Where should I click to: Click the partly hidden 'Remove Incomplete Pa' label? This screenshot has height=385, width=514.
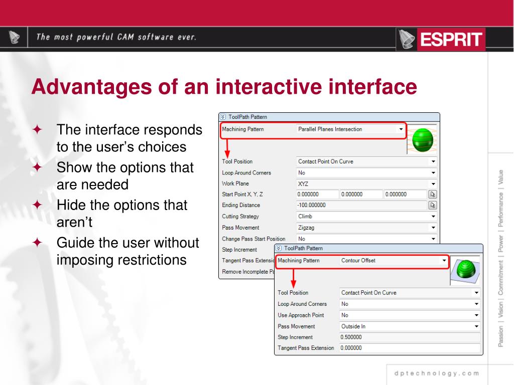pos(248,272)
